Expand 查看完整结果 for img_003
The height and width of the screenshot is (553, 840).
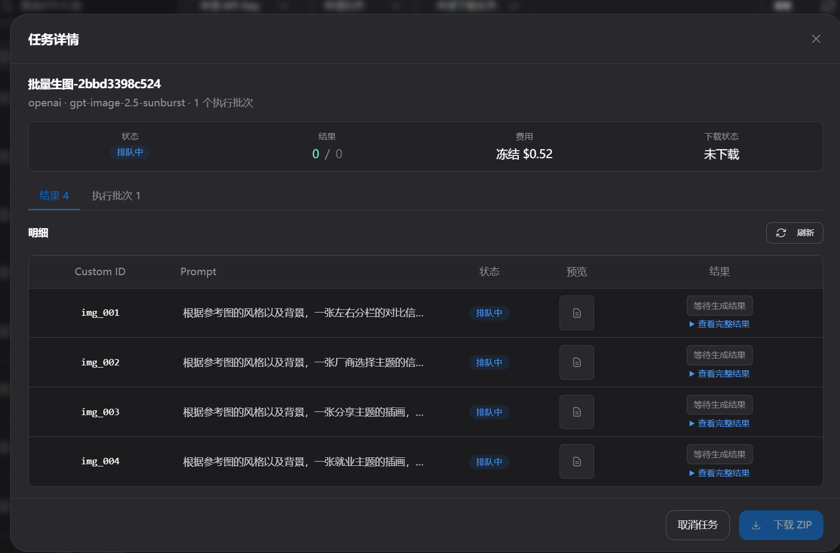(x=720, y=424)
